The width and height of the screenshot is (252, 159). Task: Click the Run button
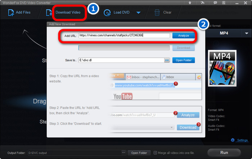[224, 153]
